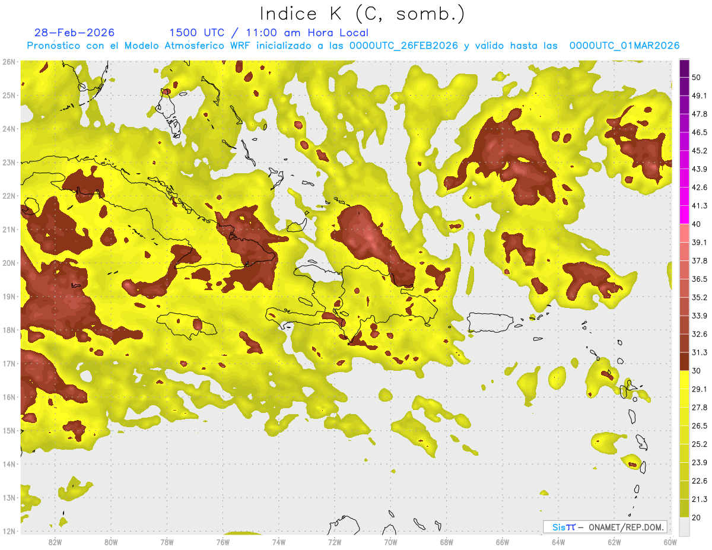Viewport: 712px width, 550px height.
Task: Click the latitude label "18N"
Action: click(8, 330)
